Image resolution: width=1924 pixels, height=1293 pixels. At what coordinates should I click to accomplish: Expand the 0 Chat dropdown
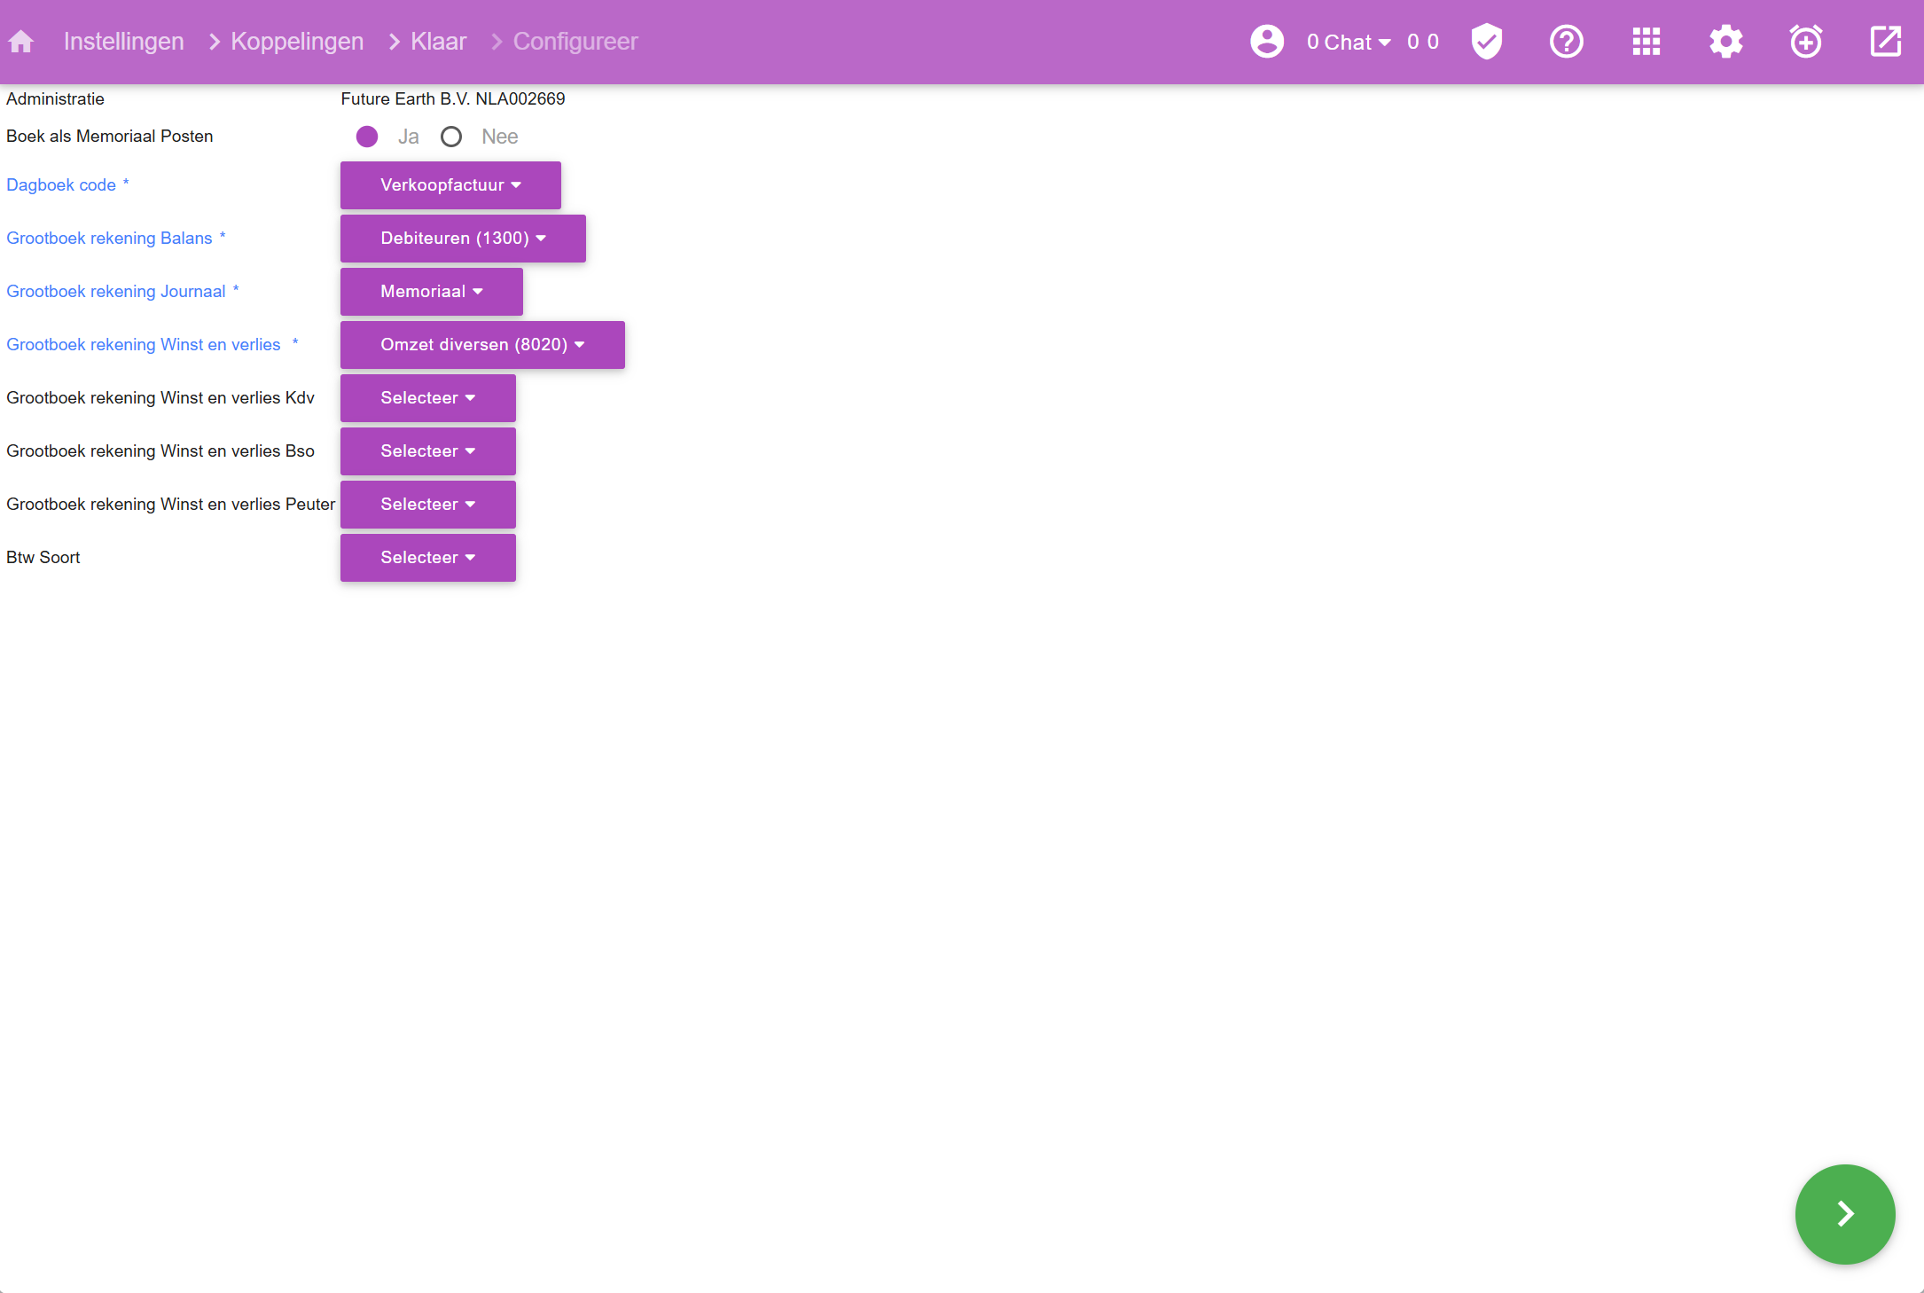click(1348, 42)
